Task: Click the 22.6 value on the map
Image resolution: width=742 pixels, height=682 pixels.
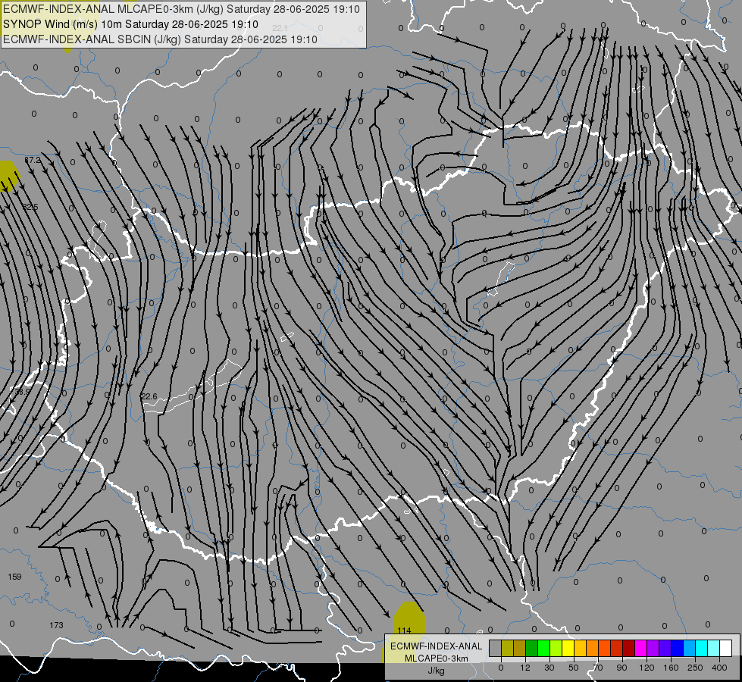Action: click(x=149, y=396)
